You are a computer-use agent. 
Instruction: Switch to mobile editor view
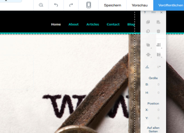(x=89, y=5)
